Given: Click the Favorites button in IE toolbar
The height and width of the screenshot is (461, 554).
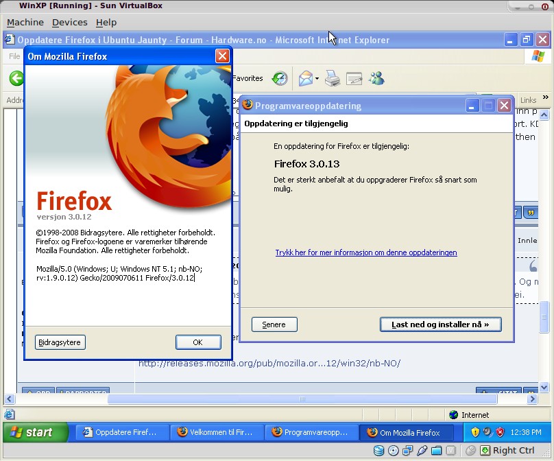Looking at the screenshot, I should [x=248, y=78].
